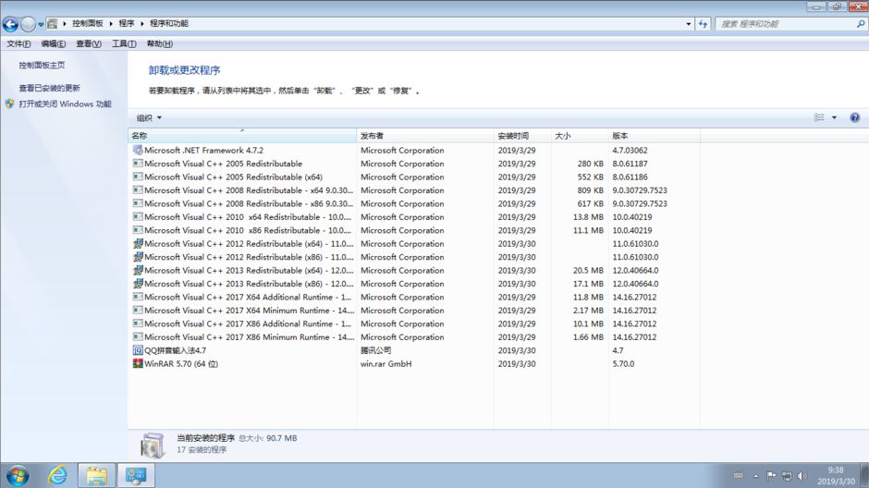Select Visual C++ 2013 (x64) icon
The width and height of the screenshot is (869, 488).
[x=138, y=270]
